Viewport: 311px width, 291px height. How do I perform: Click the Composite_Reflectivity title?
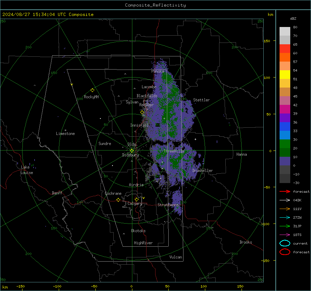[155, 5]
